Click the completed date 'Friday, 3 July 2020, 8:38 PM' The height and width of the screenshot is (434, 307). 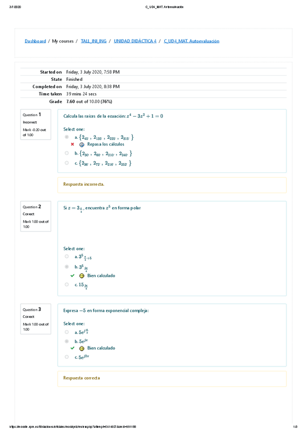pyautogui.click(x=93, y=86)
